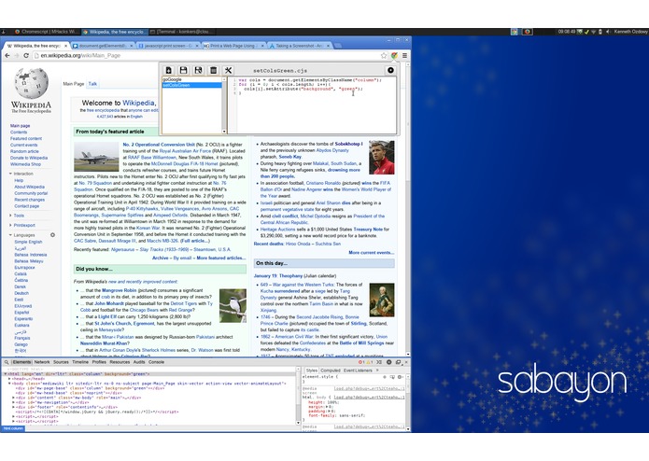Click the DevTools undock window icon
649x461 pixels.
(398, 362)
